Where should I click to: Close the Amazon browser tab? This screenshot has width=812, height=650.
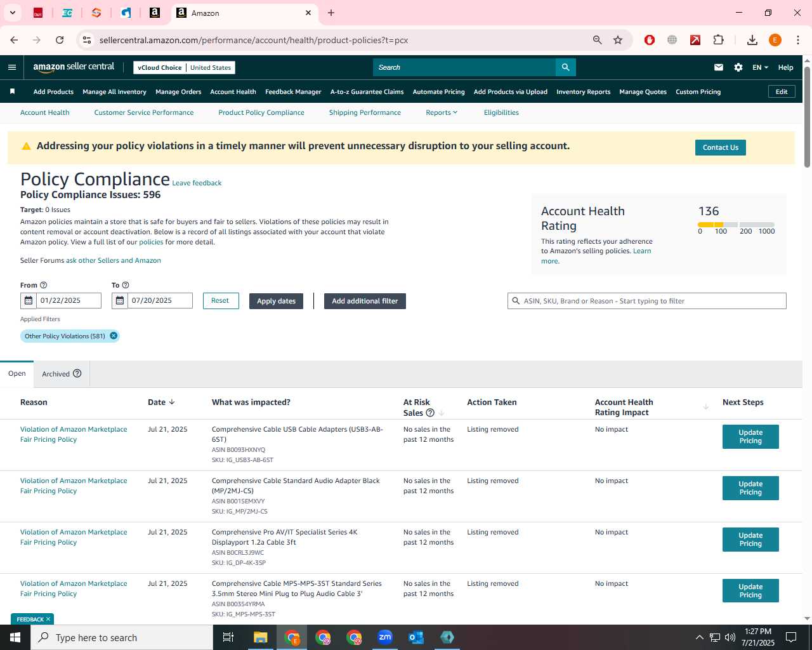click(x=308, y=13)
